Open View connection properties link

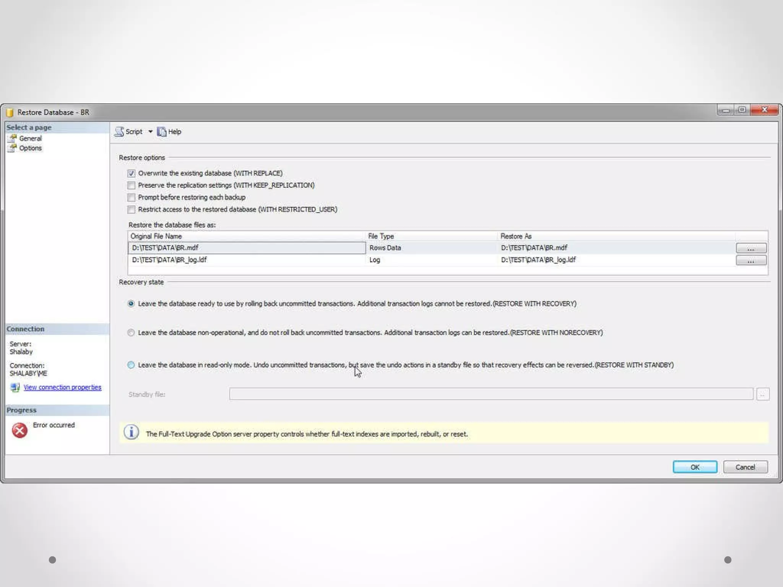(62, 388)
